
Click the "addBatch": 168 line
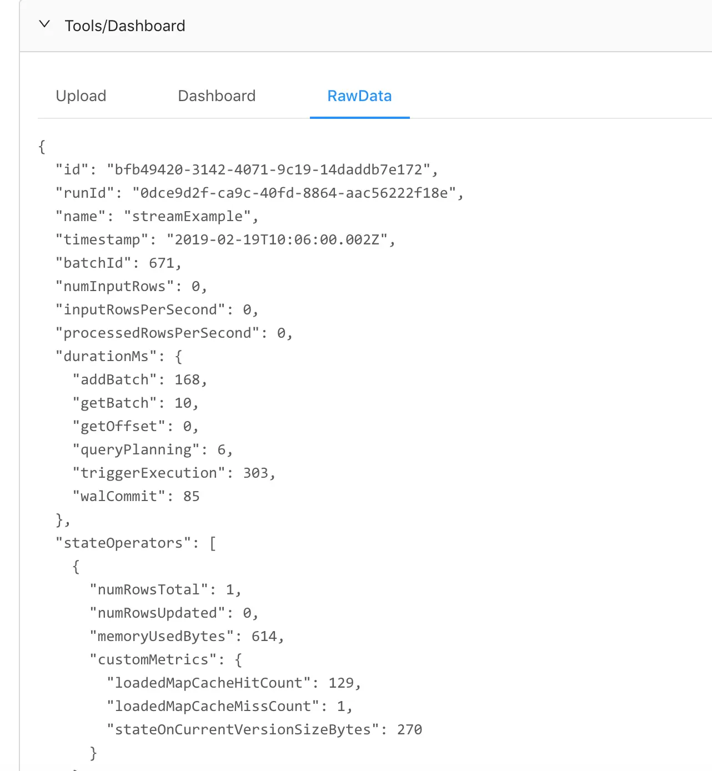[140, 379]
